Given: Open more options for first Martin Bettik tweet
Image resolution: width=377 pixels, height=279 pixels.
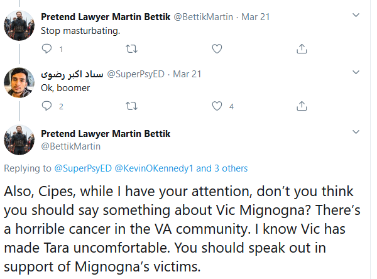Looking at the screenshot, I should (356, 15).
